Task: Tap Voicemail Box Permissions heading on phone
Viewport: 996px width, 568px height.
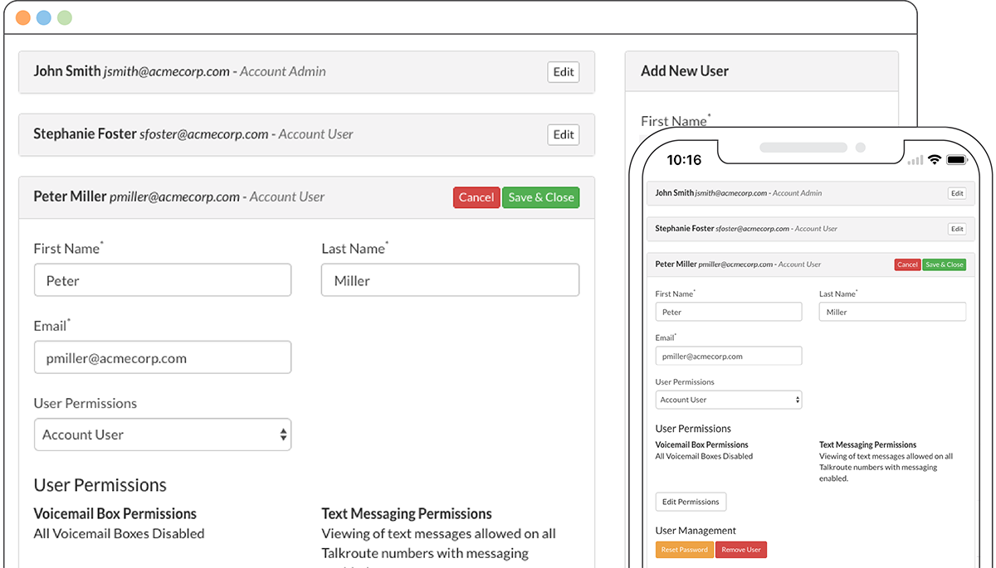Action: tap(701, 444)
